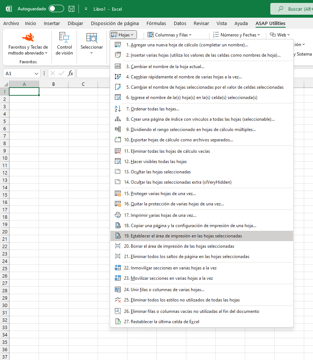Select 'Cambiar rápidamente el nombre de varias hojas'
The image size is (313, 360).
(x=202, y=77)
